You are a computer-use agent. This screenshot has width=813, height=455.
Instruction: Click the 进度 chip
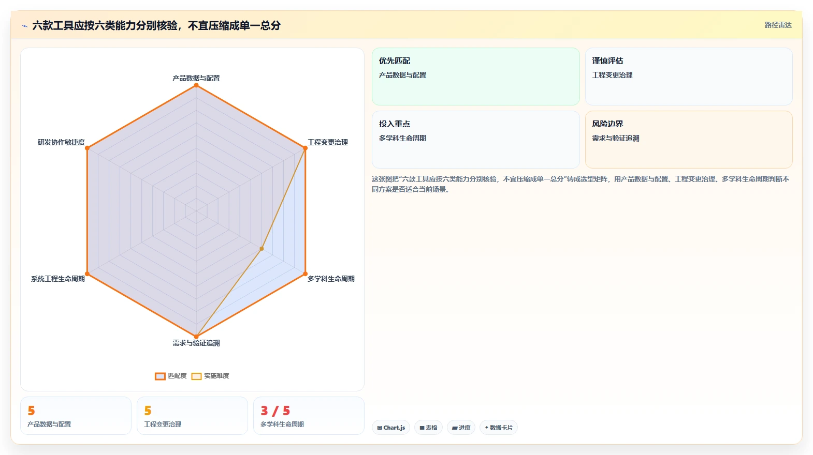(461, 428)
